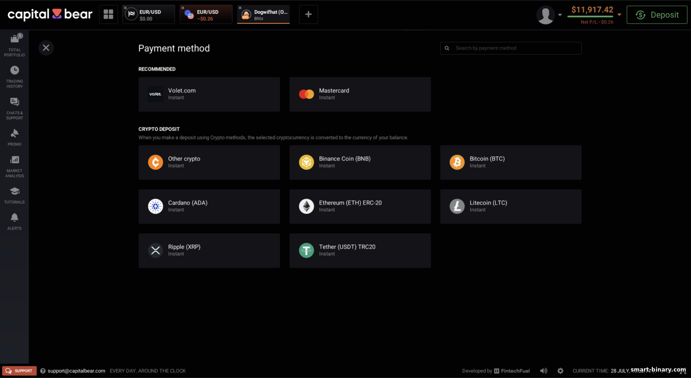Toggle sound with the speaker icon

click(544, 371)
